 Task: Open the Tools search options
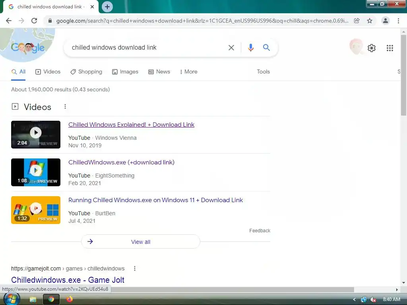263,72
